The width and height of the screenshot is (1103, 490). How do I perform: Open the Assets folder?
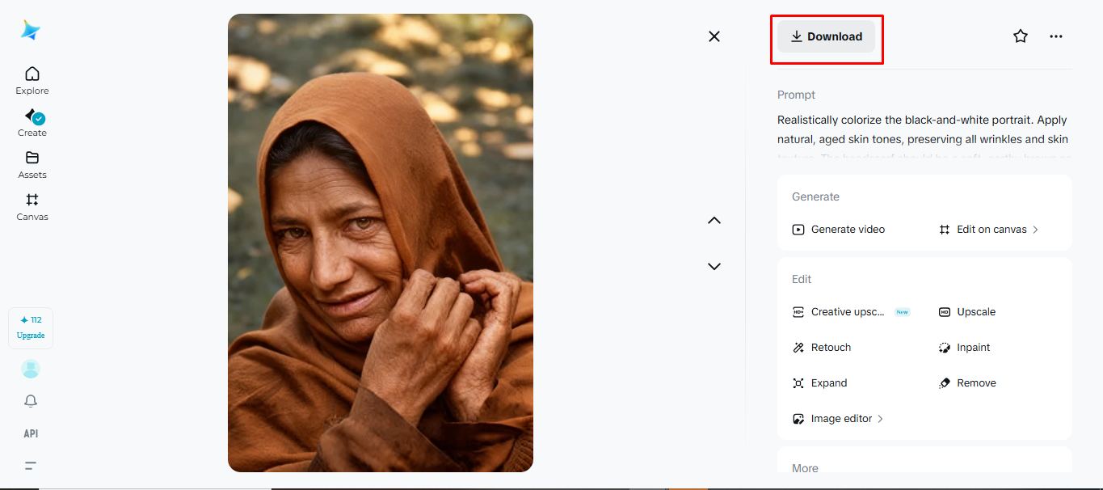[x=32, y=164]
